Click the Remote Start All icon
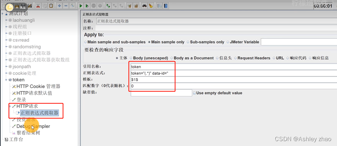This screenshot has height=146, width=337. [x=109, y=6]
